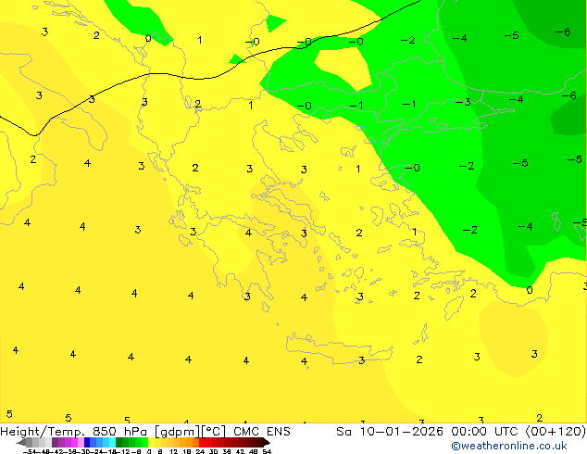Click the 'Sa' weekday label

343,431
